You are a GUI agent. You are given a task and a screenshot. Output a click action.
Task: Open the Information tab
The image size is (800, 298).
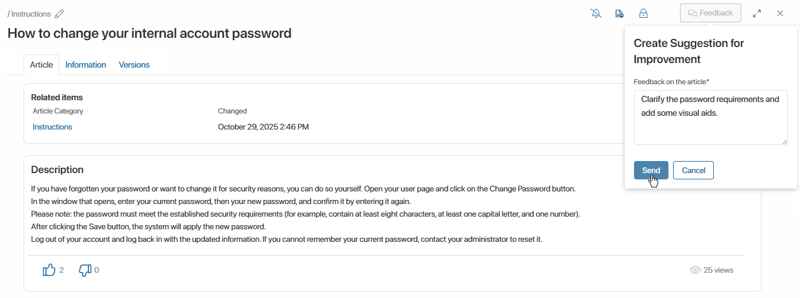click(86, 65)
